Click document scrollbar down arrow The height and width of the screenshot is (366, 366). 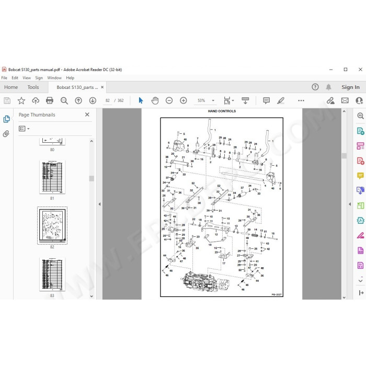[344, 297]
